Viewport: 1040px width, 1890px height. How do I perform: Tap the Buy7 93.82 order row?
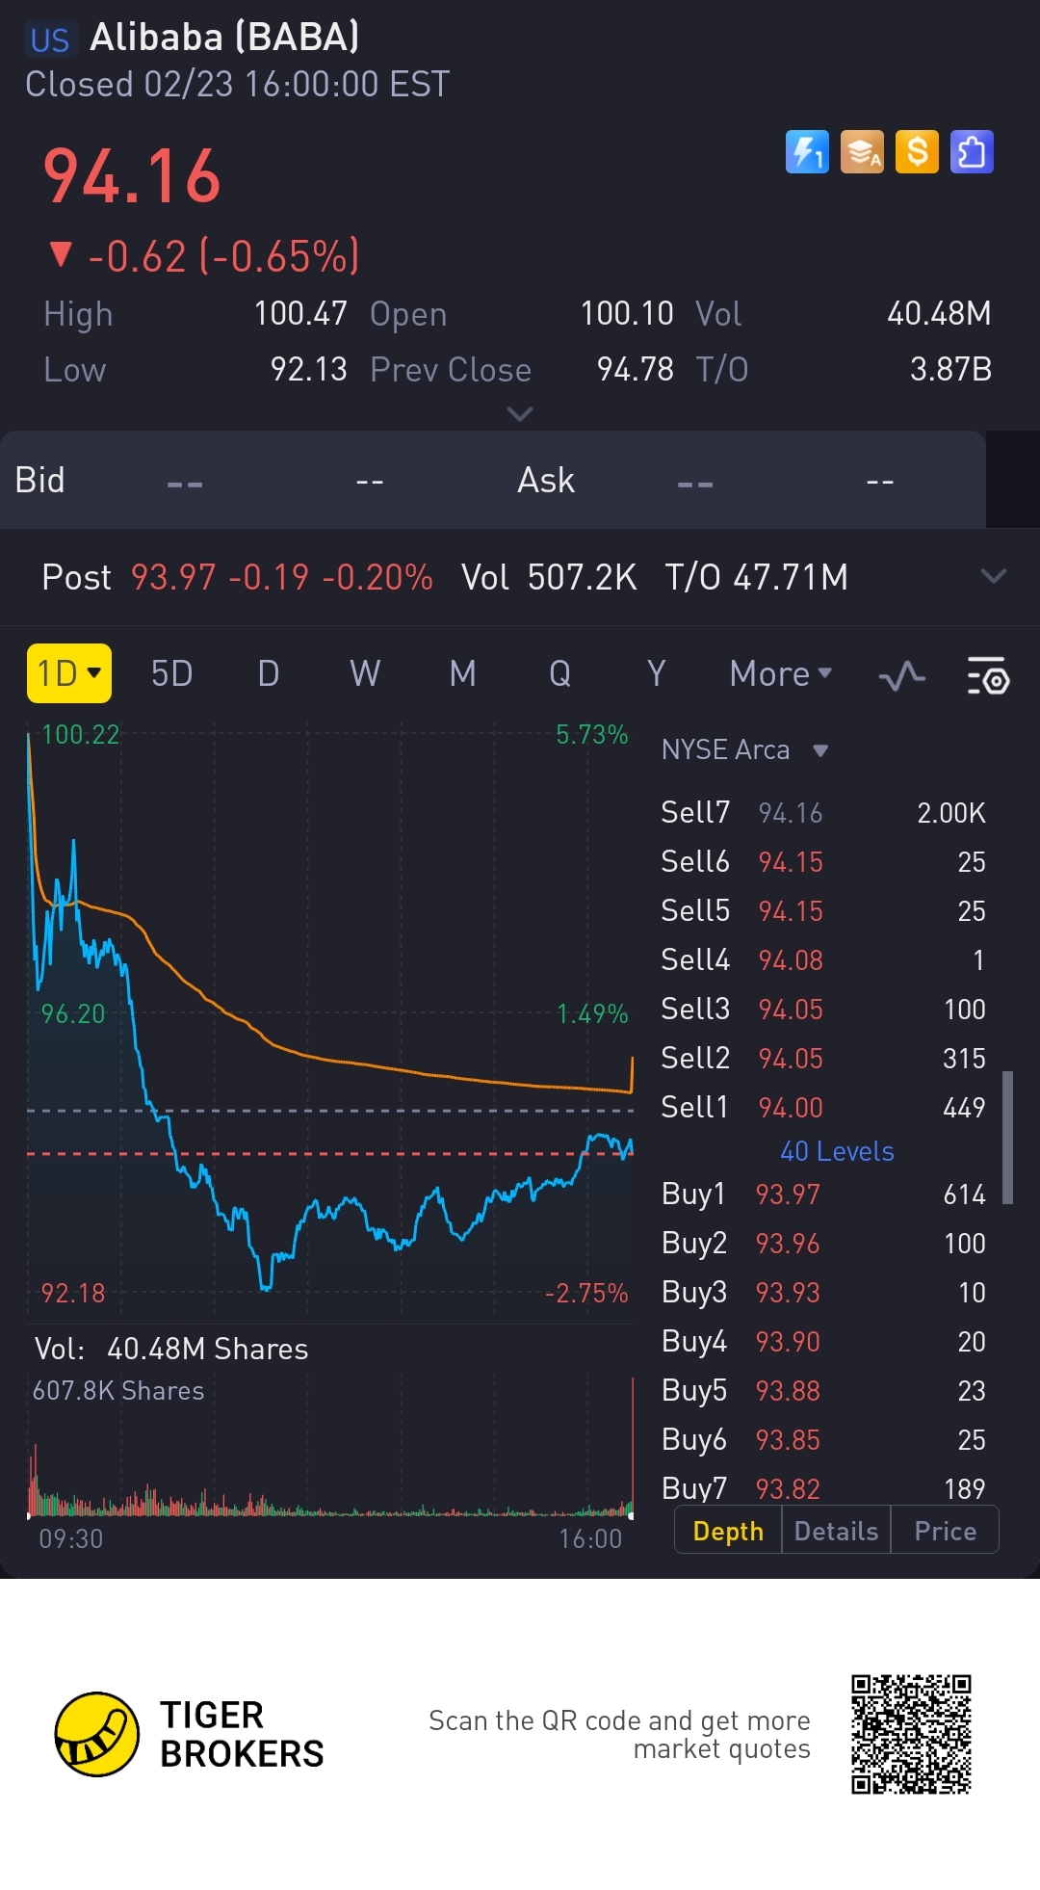tap(823, 1487)
